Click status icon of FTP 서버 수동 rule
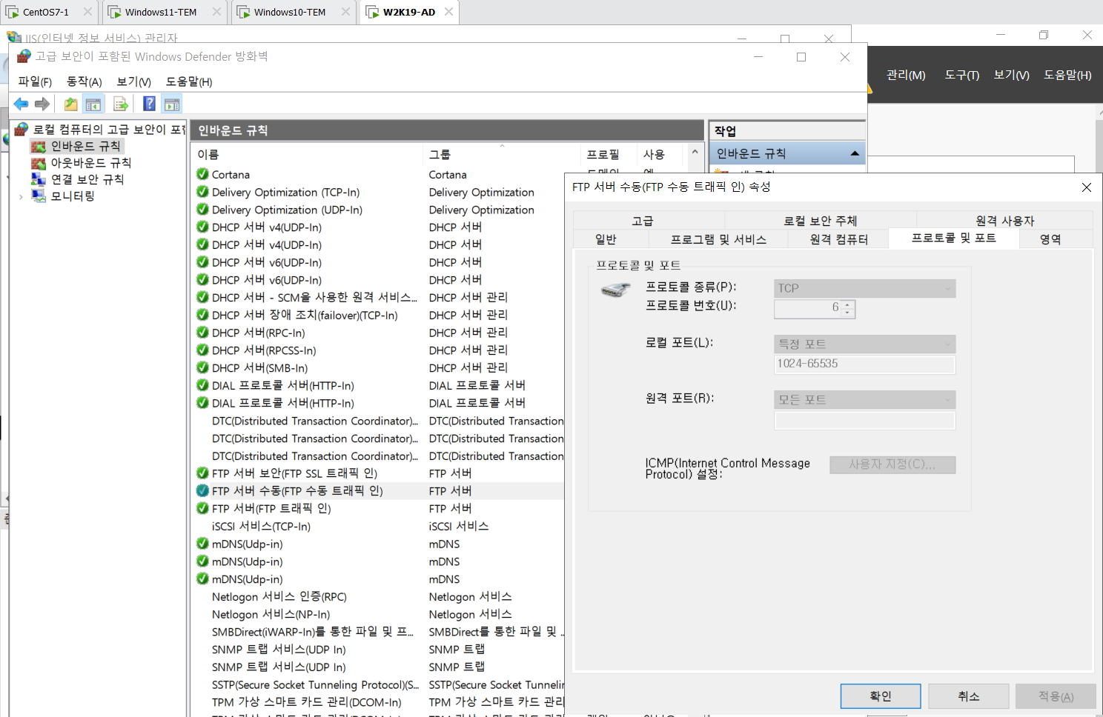This screenshot has height=717, width=1103. 202,490
